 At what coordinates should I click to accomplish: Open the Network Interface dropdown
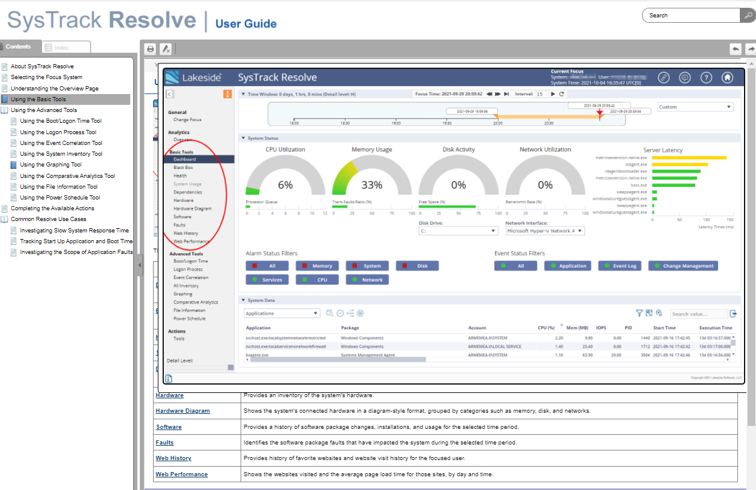(x=545, y=231)
